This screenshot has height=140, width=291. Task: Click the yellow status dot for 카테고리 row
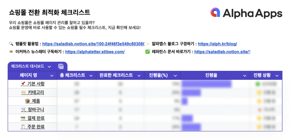click(259, 93)
